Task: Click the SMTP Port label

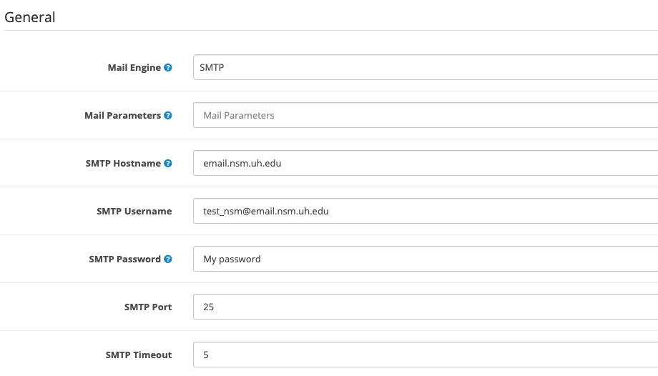Action: (x=148, y=307)
